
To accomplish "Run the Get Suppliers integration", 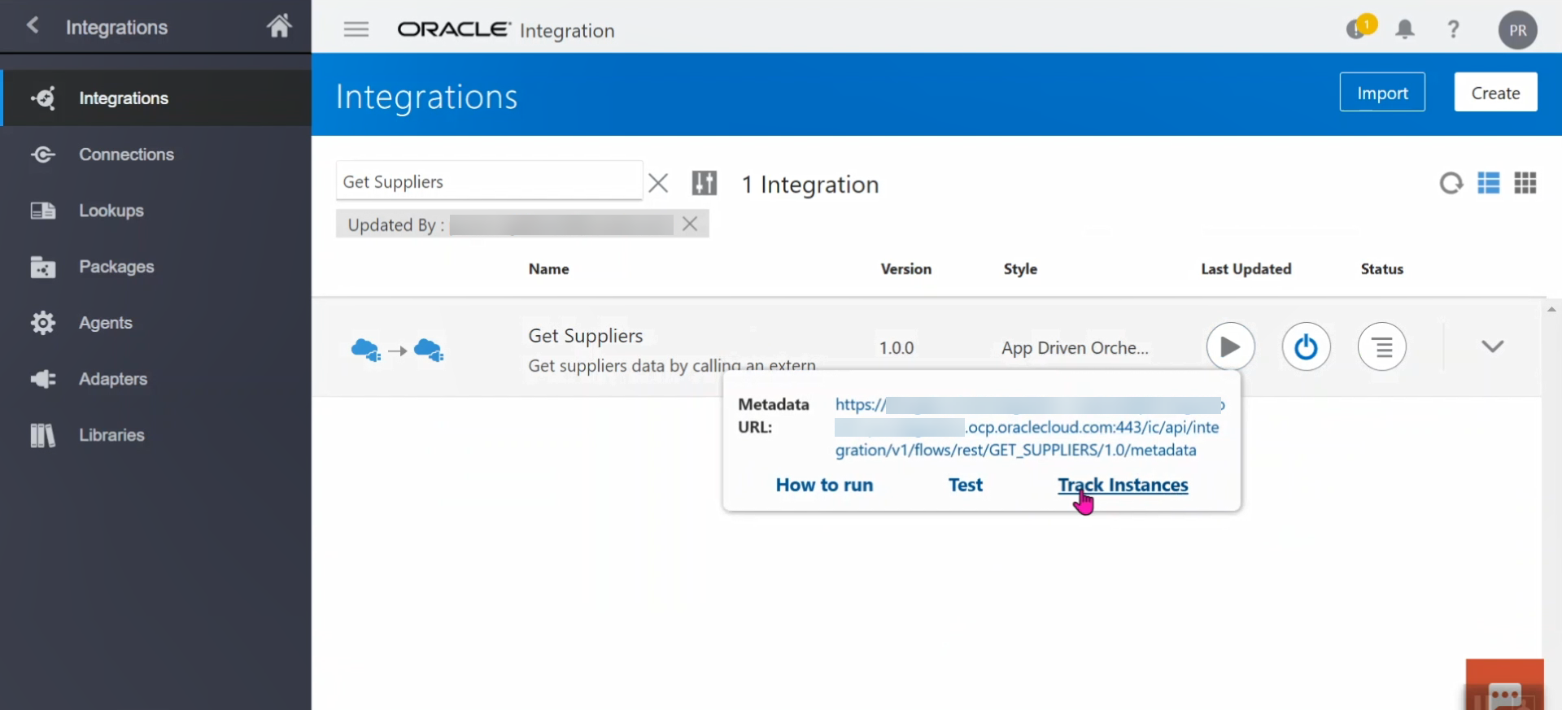I will (1230, 347).
